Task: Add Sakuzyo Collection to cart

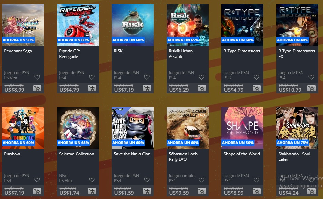Action: coord(92,191)
